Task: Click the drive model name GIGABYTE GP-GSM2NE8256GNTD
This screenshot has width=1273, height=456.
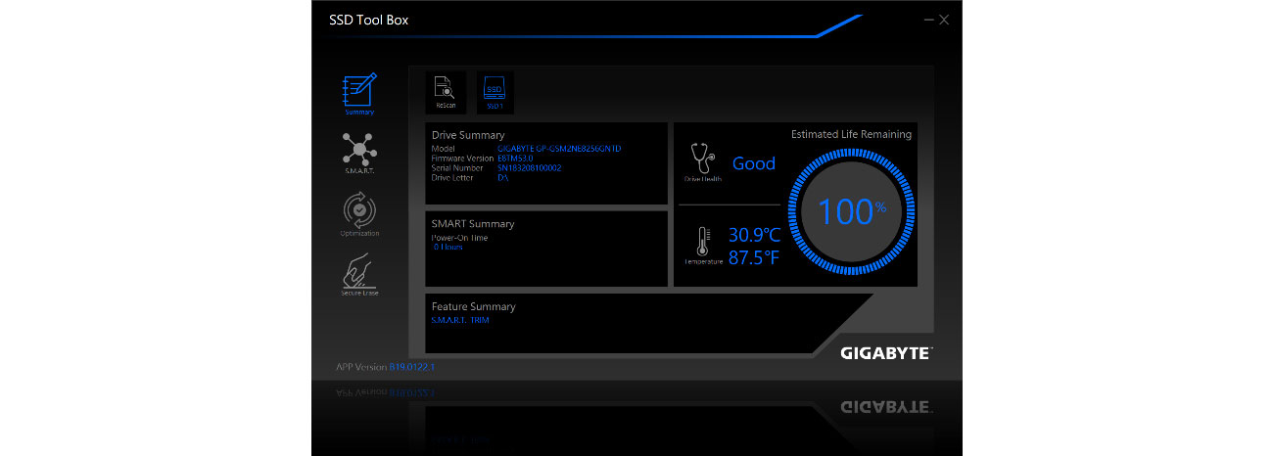Action: click(559, 149)
